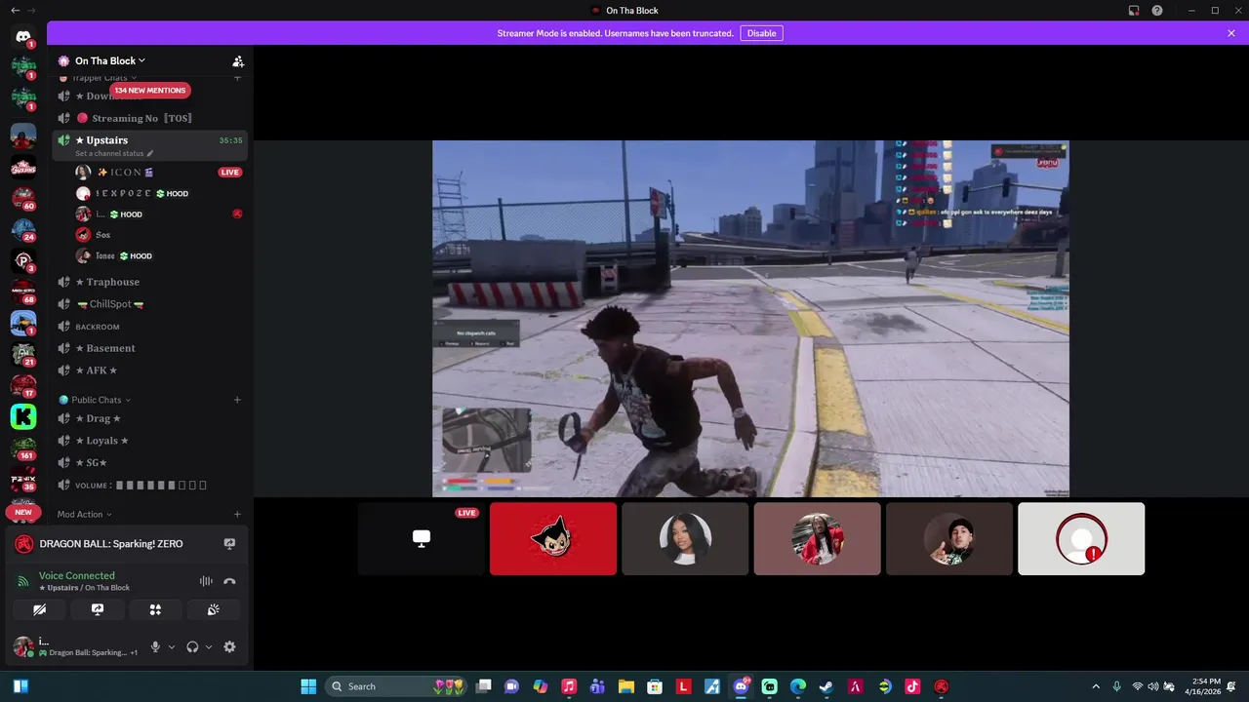Mute the microphone
Image resolution: width=1249 pixels, height=702 pixels.
click(154, 646)
